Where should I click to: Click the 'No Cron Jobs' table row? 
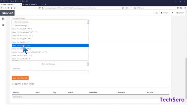point(91,97)
